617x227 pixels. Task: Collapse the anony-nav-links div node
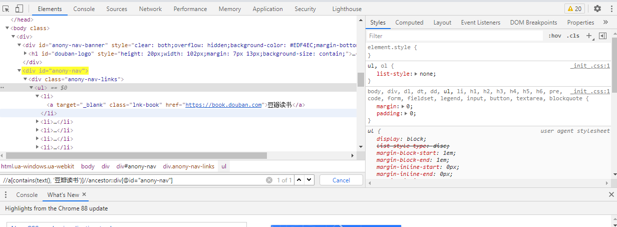[25, 80]
